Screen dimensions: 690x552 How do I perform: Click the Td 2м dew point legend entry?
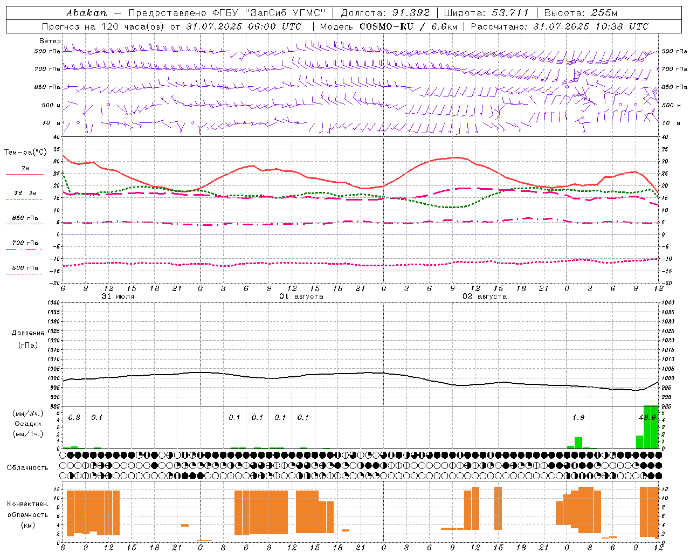coord(25,192)
